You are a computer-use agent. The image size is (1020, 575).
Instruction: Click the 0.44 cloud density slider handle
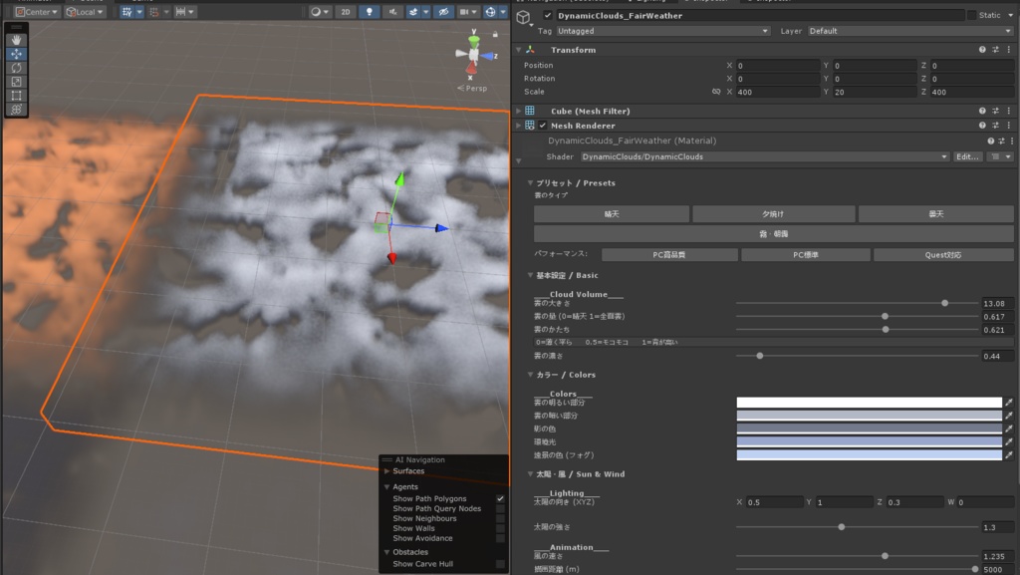[760, 356]
